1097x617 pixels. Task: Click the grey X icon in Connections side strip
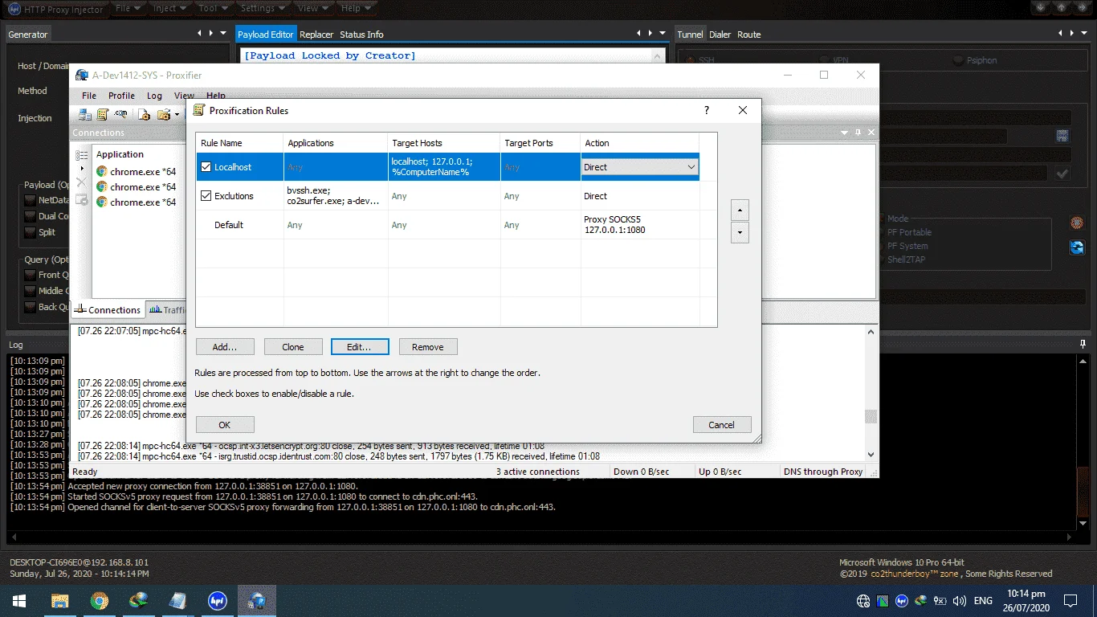coord(81,183)
